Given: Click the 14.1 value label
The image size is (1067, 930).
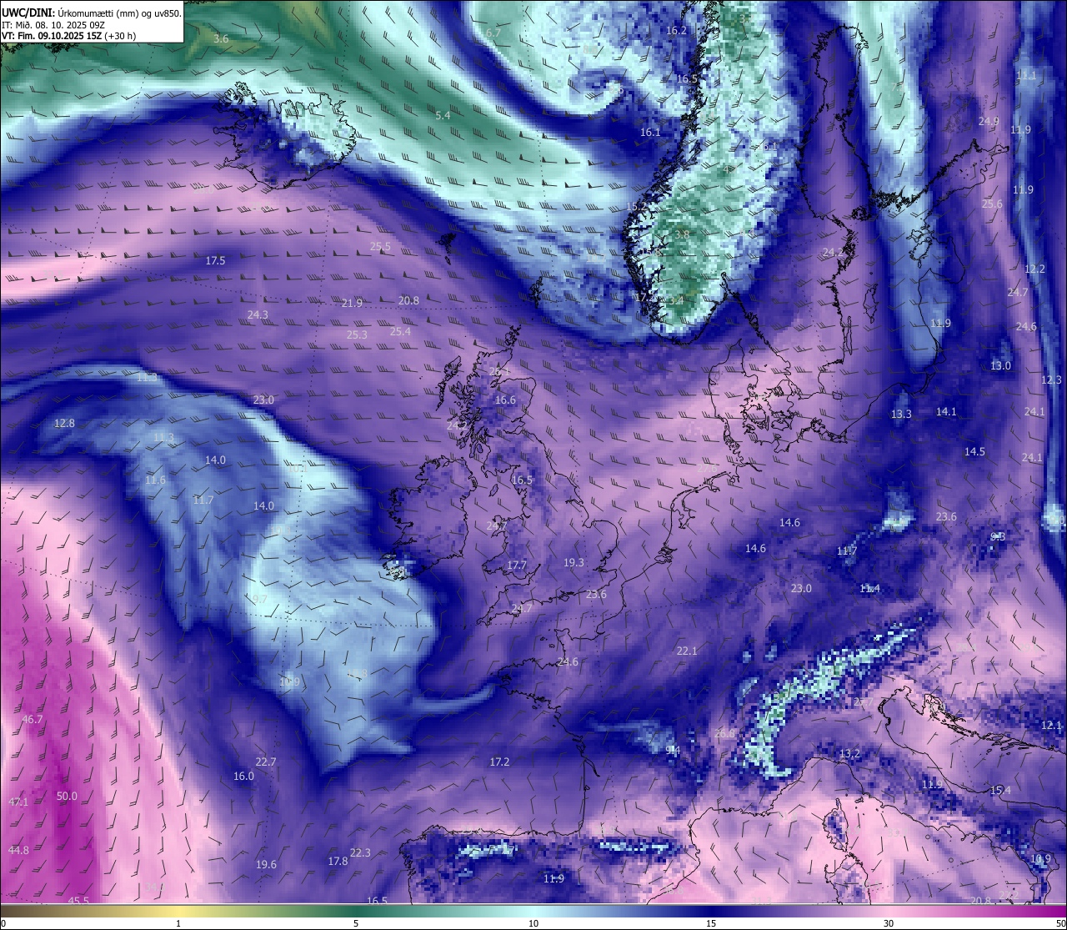Looking at the screenshot, I should coord(946,411).
